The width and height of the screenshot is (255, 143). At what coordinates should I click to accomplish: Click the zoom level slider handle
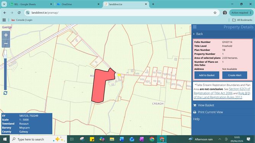point(5,56)
